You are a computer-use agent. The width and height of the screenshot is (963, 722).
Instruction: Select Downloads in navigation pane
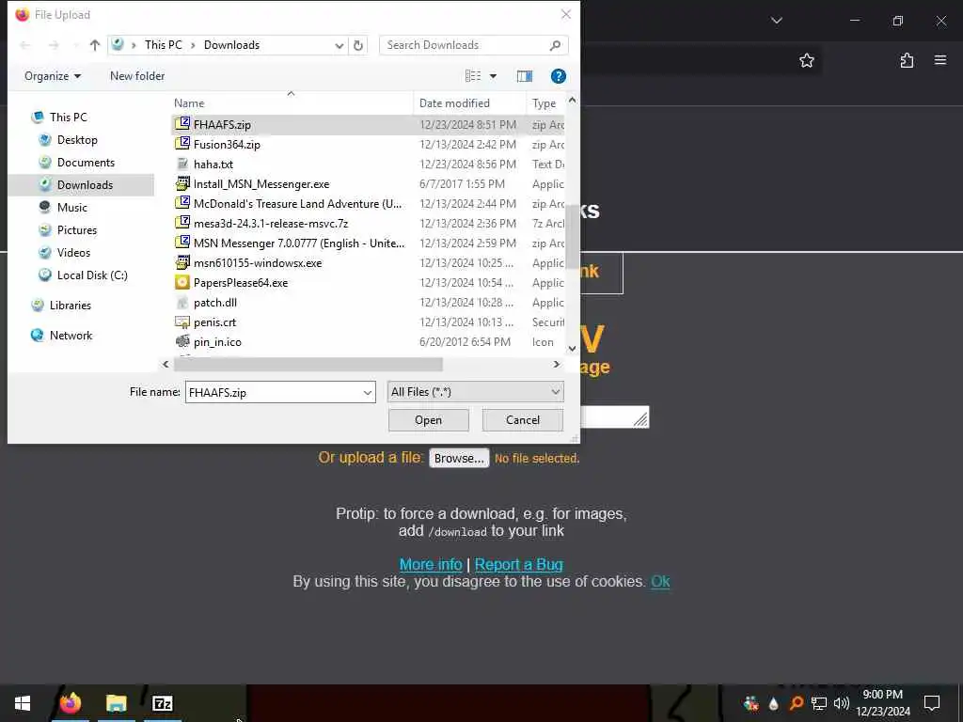[x=85, y=185]
